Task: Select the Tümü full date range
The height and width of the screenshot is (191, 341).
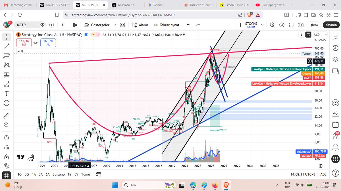Action: pyautogui.click(x=86, y=174)
